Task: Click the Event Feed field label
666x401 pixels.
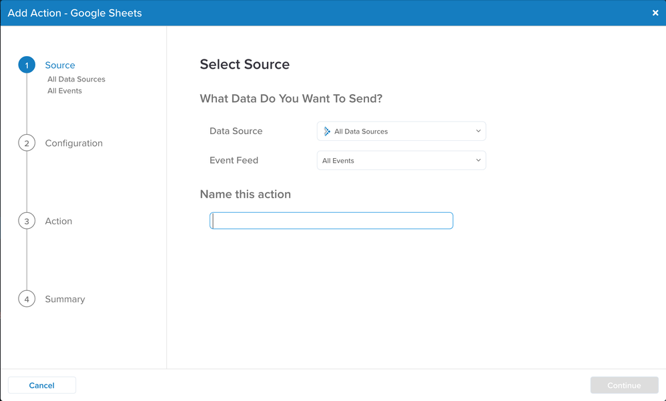Action: pyautogui.click(x=234, y=161)
